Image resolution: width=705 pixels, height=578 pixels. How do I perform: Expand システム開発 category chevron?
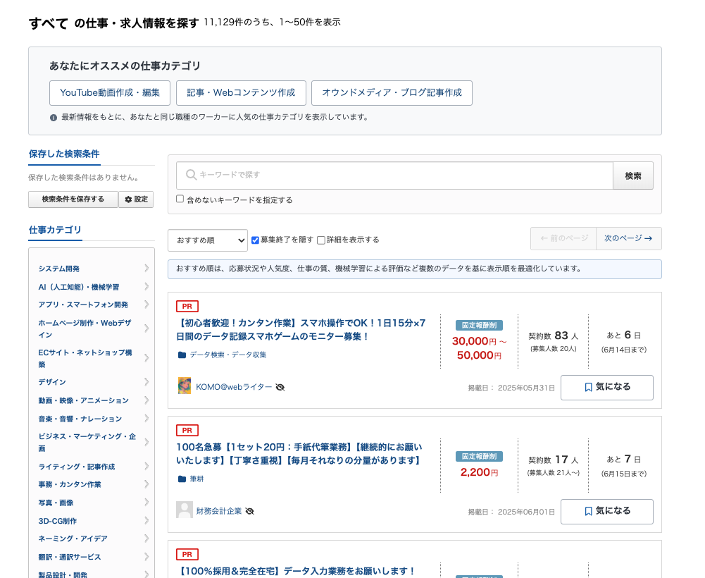tap(146, 269)
